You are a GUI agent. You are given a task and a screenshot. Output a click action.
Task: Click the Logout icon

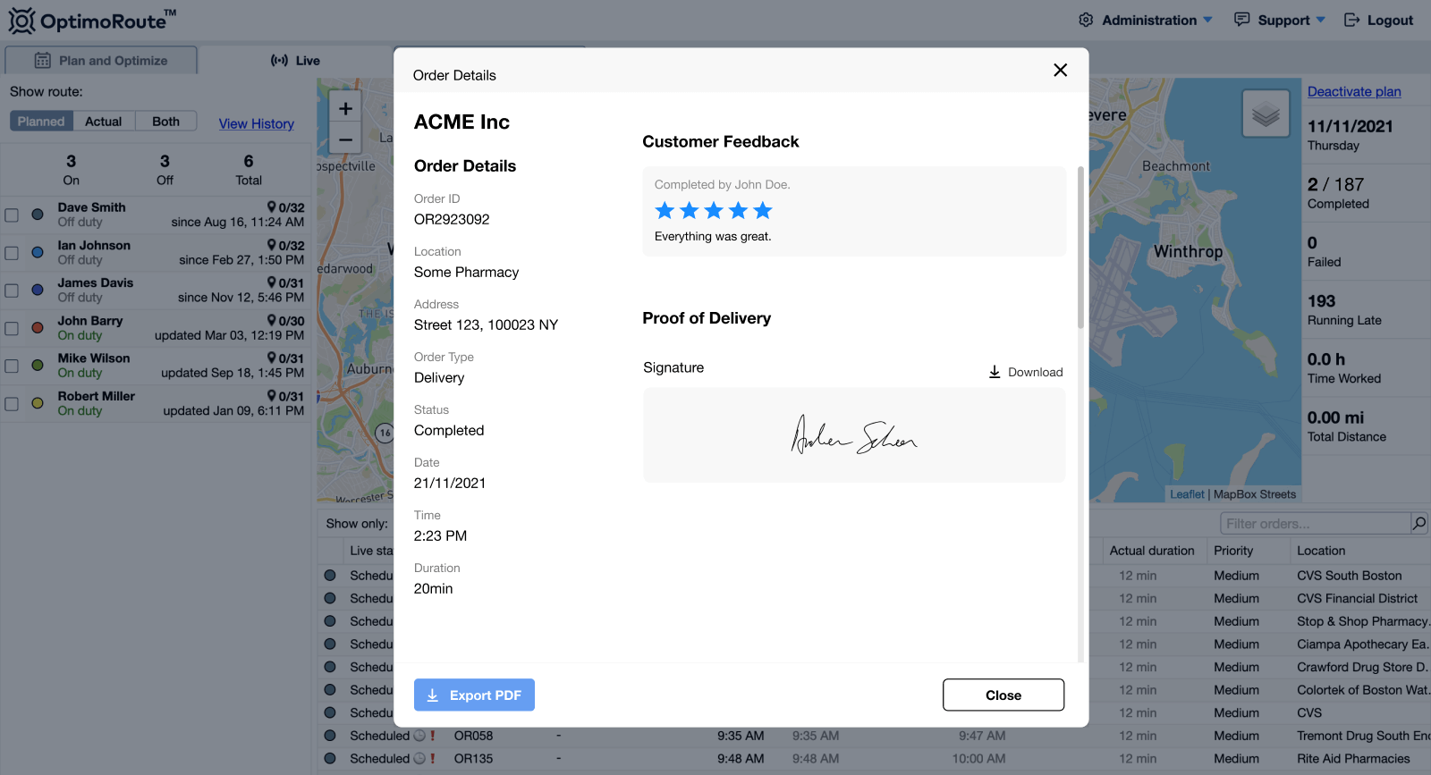(x=1351, y=21)
